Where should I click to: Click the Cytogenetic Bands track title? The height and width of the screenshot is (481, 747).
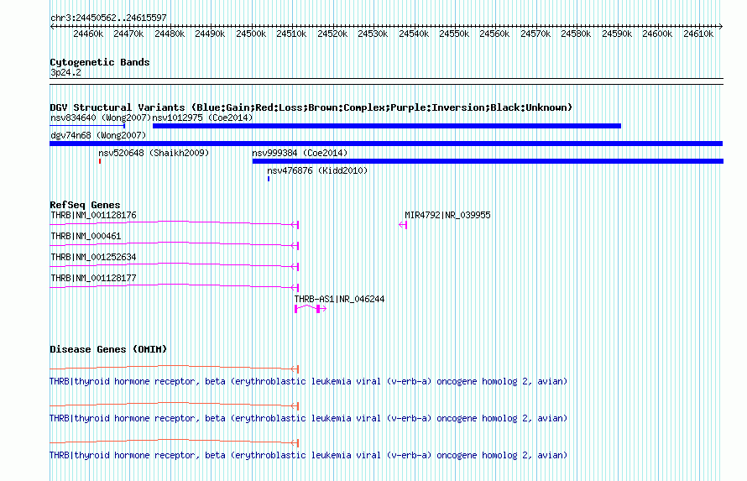pyautogui.click(x=100, y=62)
